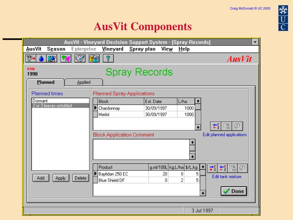Viewport: 293px width, 220px height.
Task: Click the $/L,kg column header
Action: coord(192,167)
